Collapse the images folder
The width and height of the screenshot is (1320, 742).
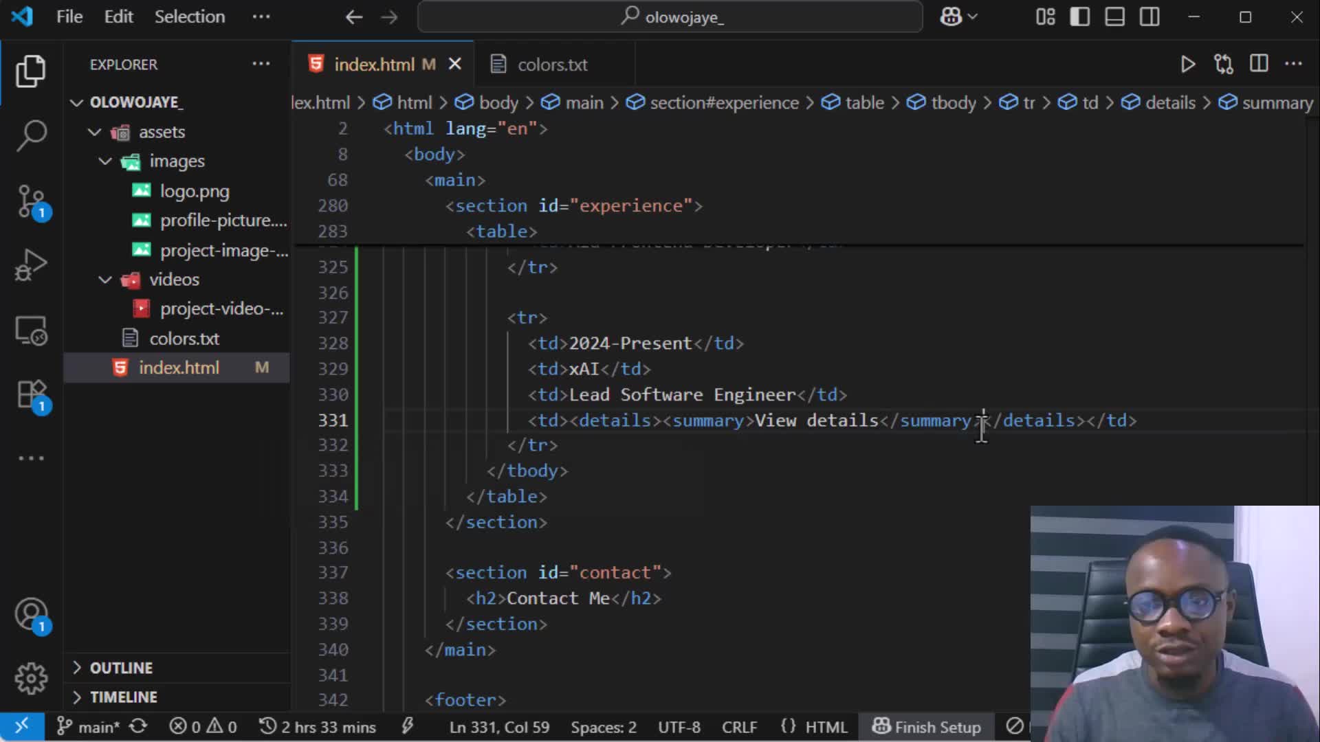coord(105,161)
